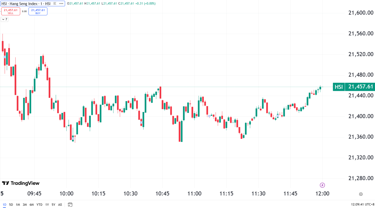Click the flag icon beside HSI title
Screen dimensions: 375x208
point(55,4)
